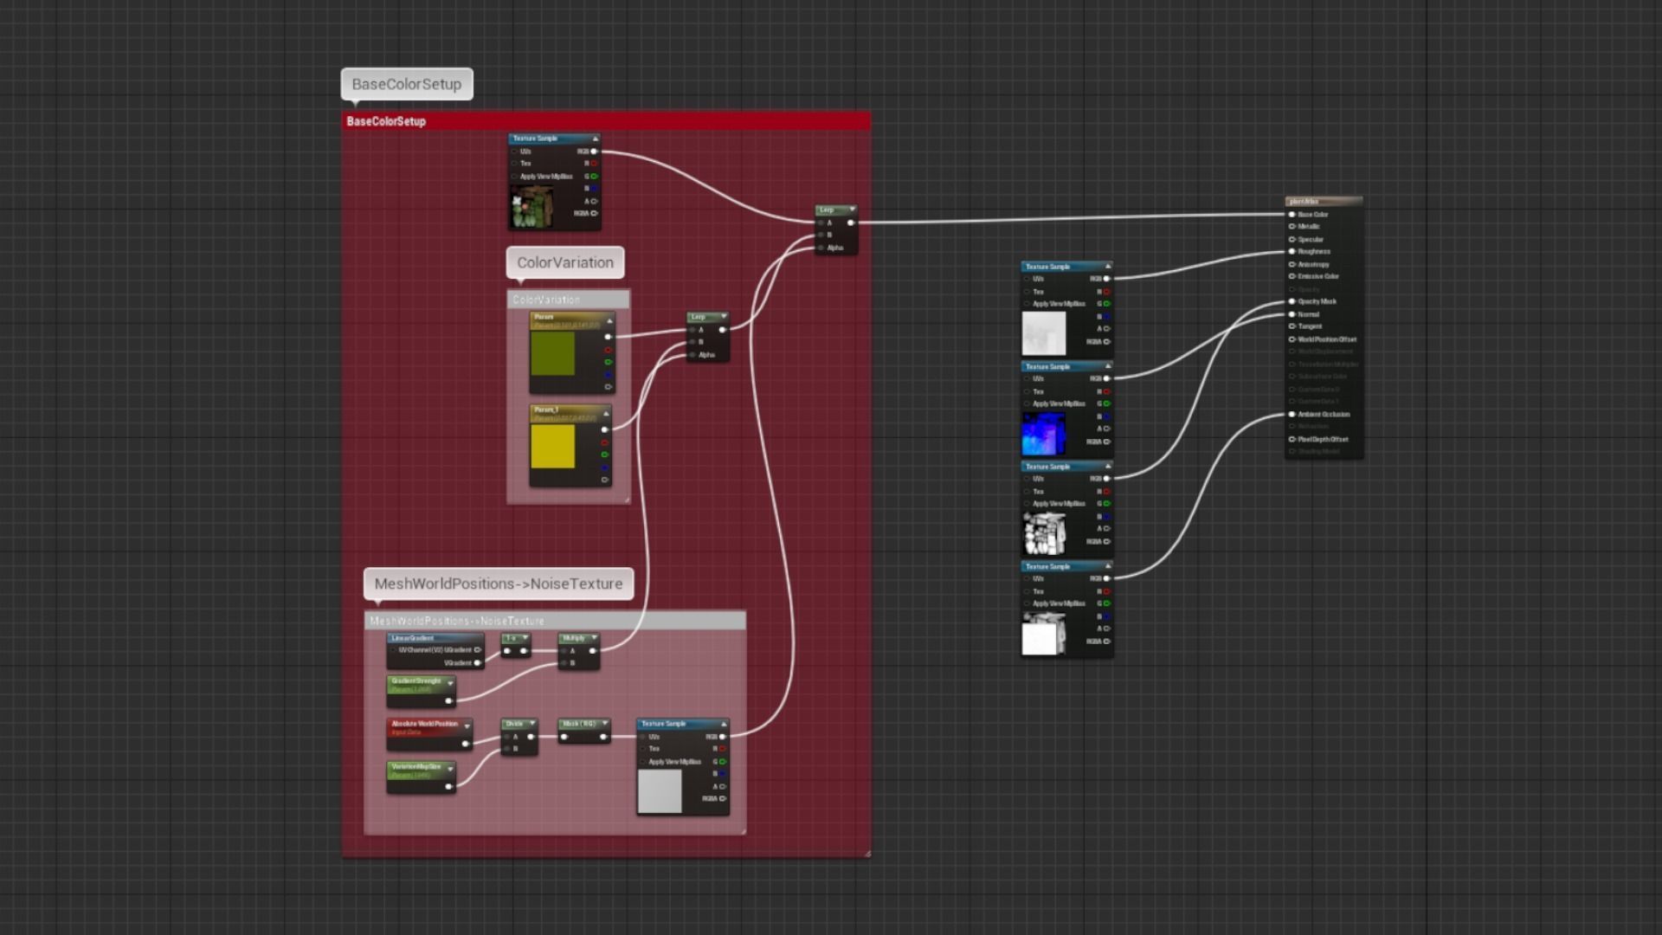
Task: Click GradientStrength parameter output pin
Action: pos(448,700)
